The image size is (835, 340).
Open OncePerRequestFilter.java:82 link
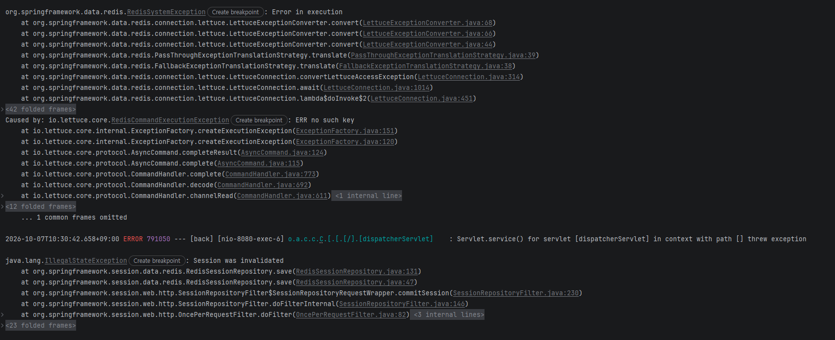pyautogui.click(x=351, y=314)
